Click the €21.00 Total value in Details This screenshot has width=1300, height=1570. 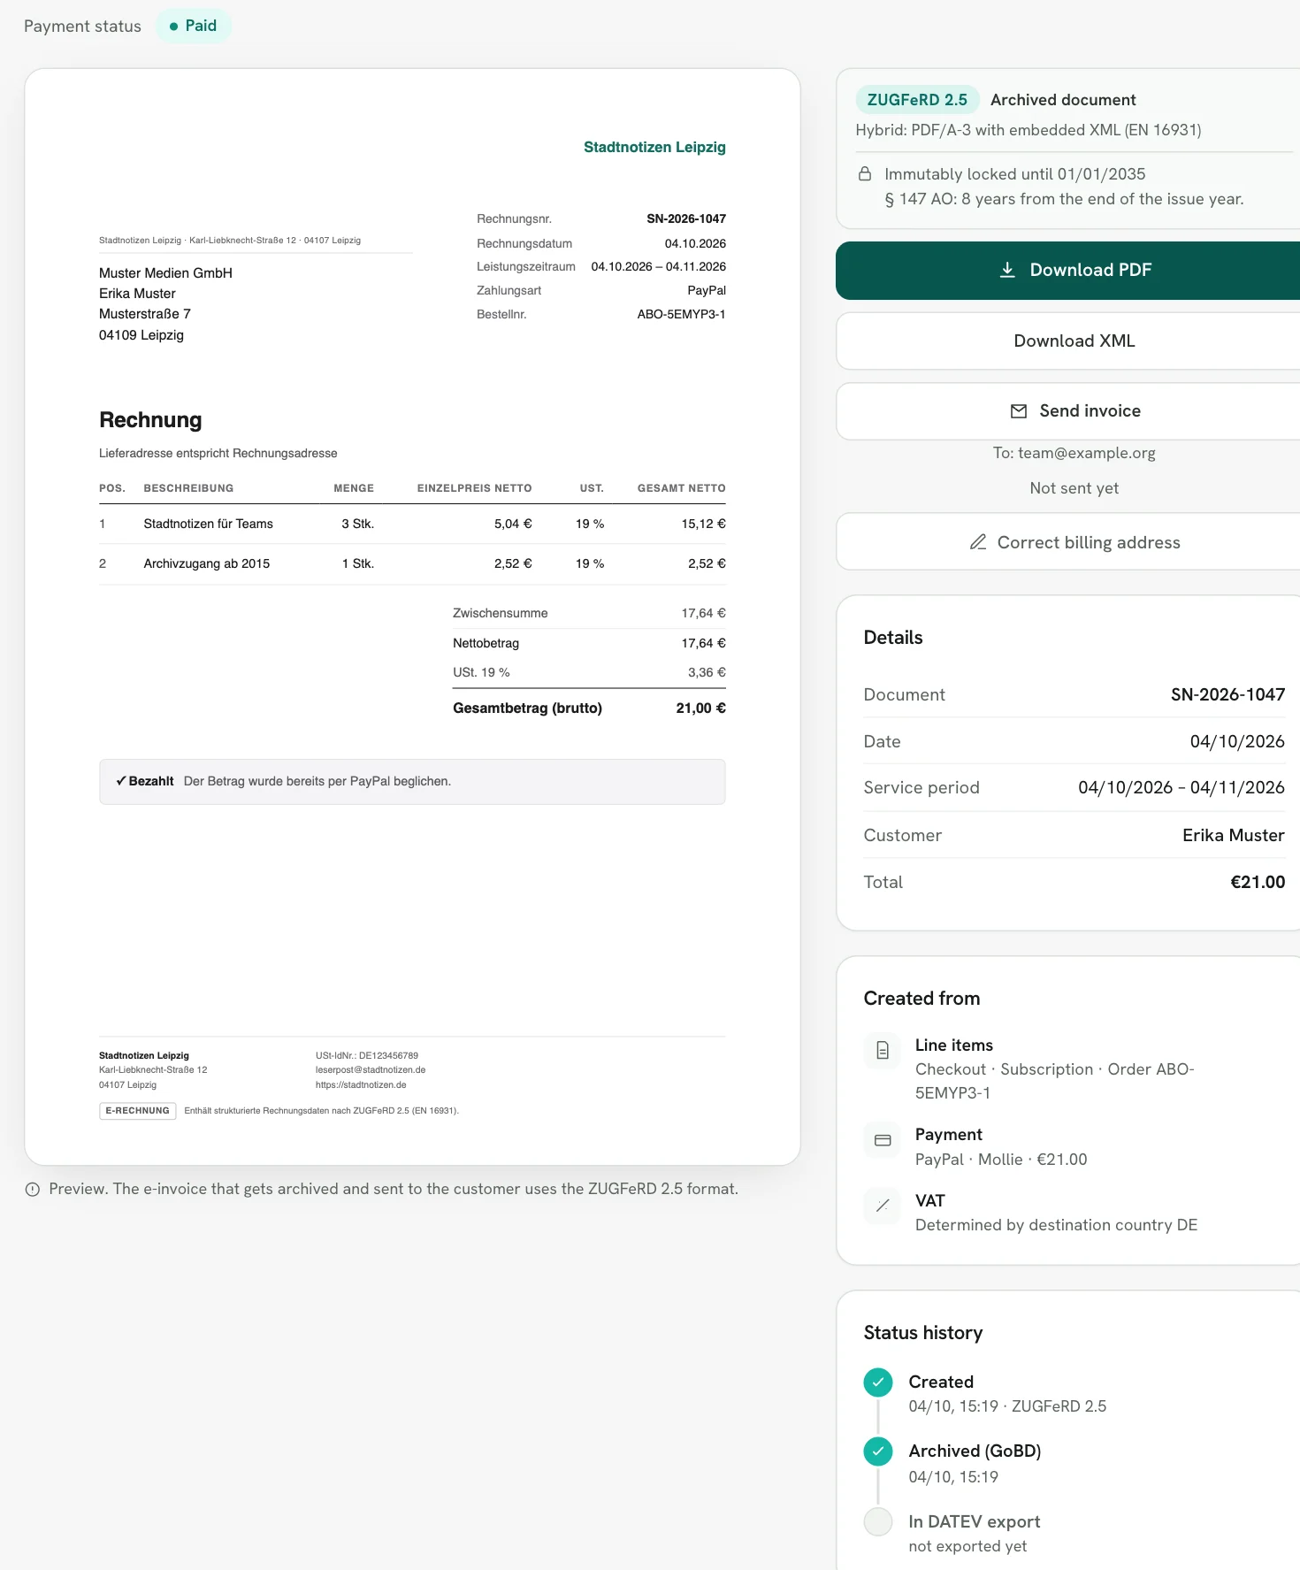(1258, 882)
